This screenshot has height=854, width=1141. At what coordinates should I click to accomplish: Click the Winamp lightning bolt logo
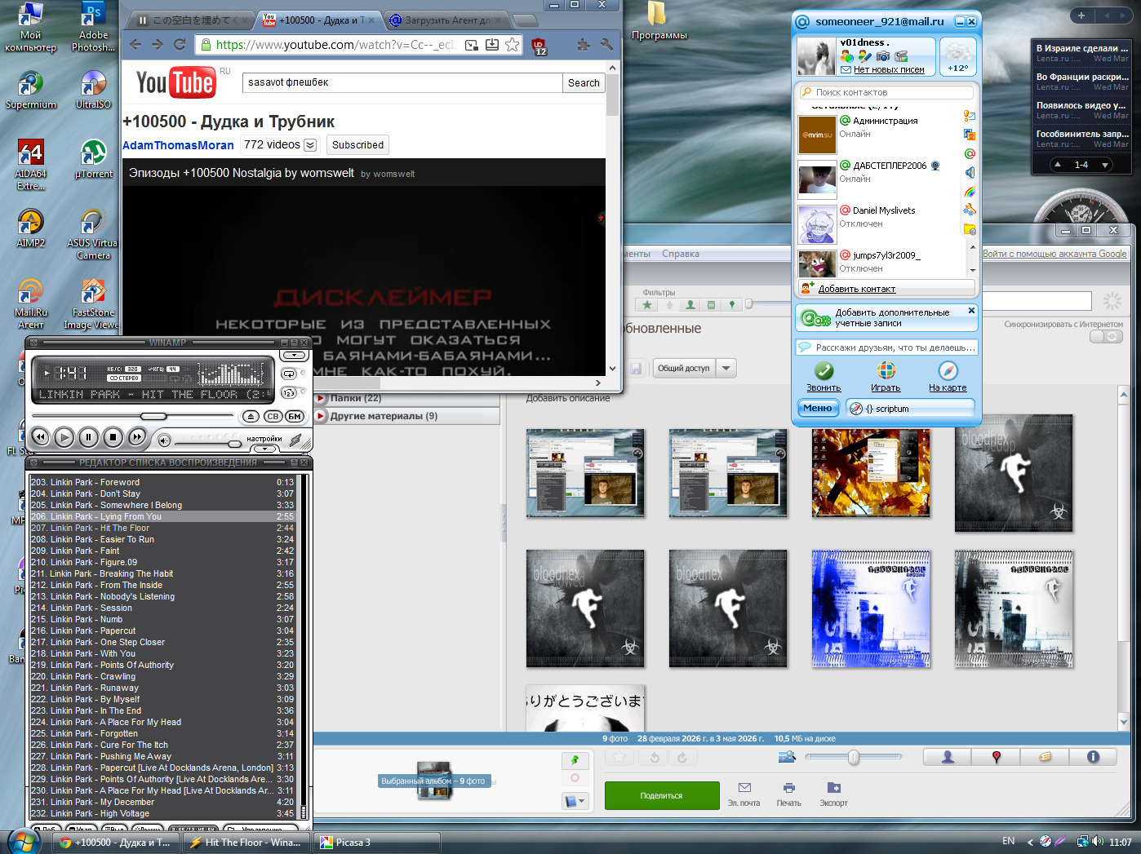tap(296, 440)
